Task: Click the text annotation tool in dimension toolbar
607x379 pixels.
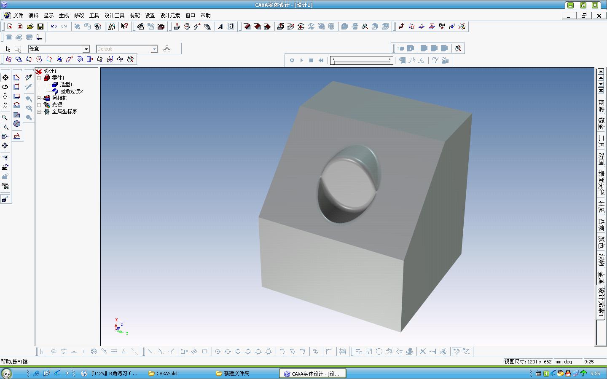Action: coord(17,136)
